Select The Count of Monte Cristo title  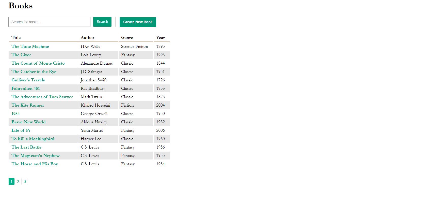pyautogui.click(x=38, y=63)
